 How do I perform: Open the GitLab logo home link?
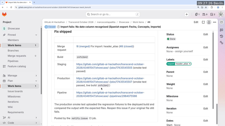[x=4, y=14]
